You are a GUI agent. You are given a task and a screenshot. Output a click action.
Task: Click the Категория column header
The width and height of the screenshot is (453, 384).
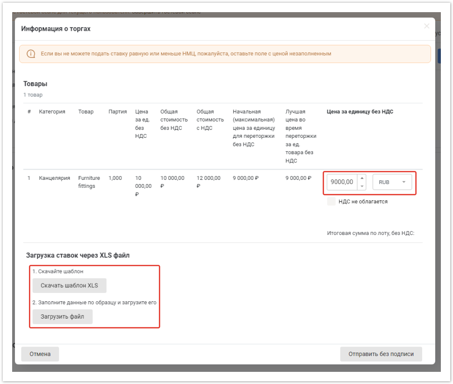point(52,112)
